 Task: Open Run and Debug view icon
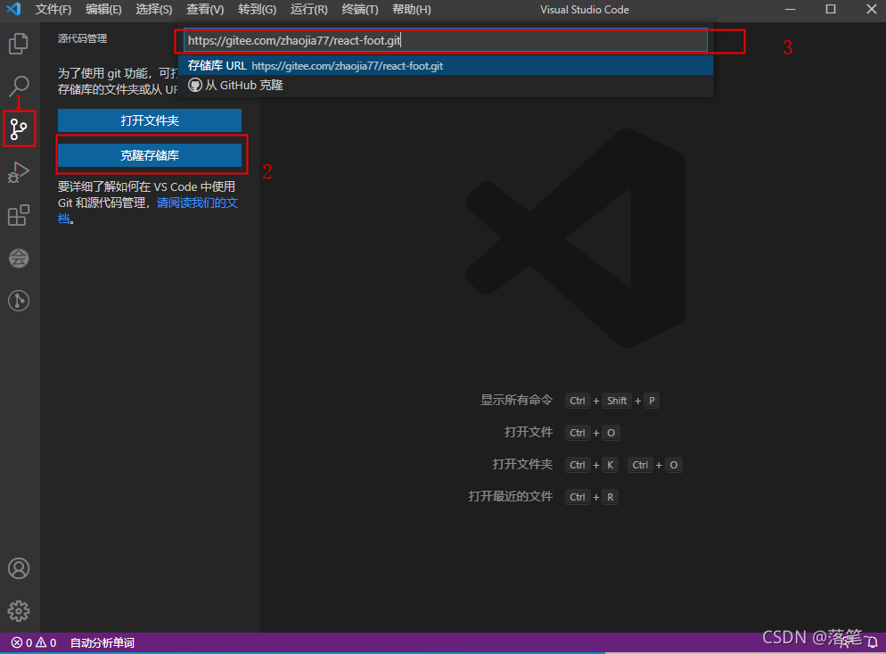pos(19,172)
